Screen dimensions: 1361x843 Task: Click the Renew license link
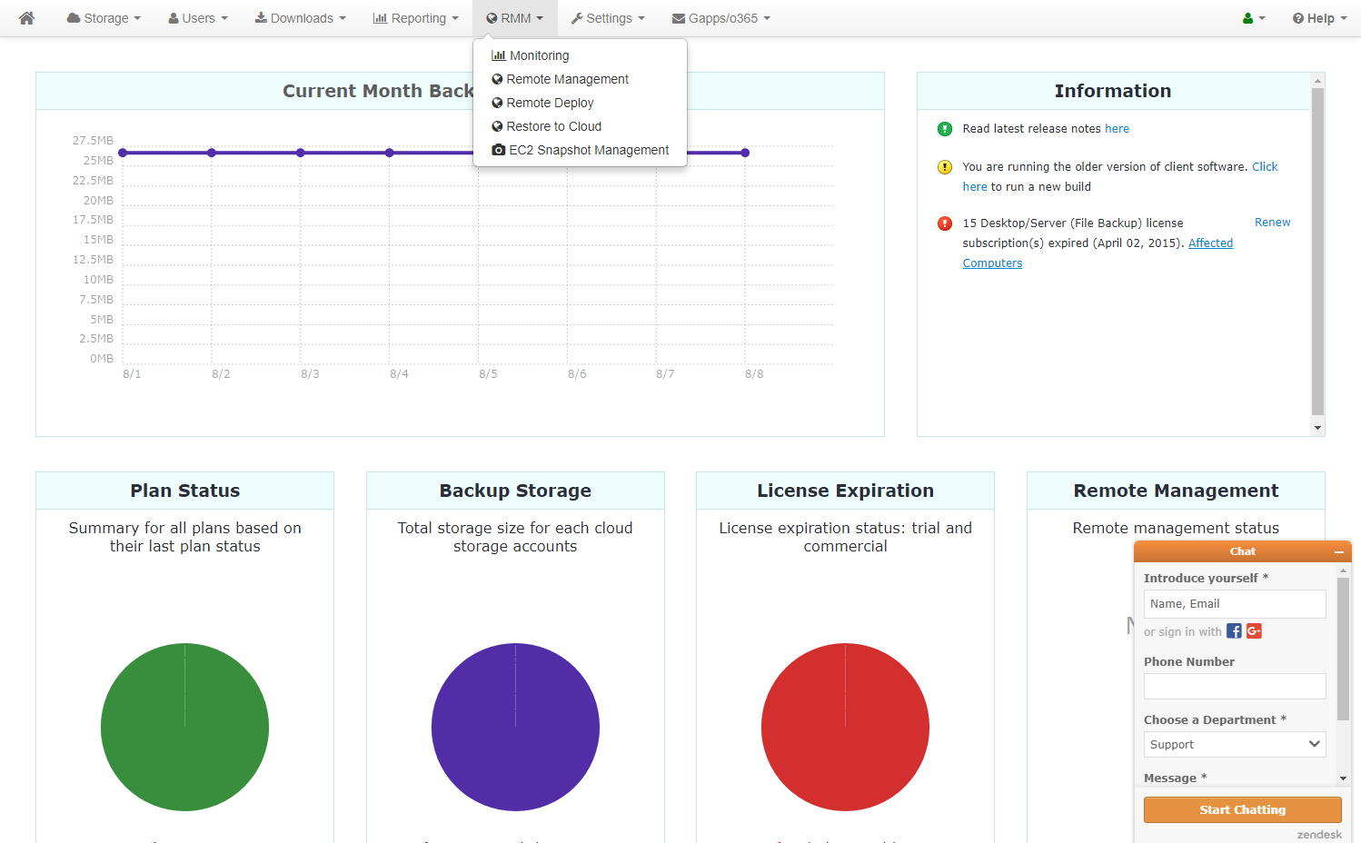pyautogui.click(x=1272, y=223)
